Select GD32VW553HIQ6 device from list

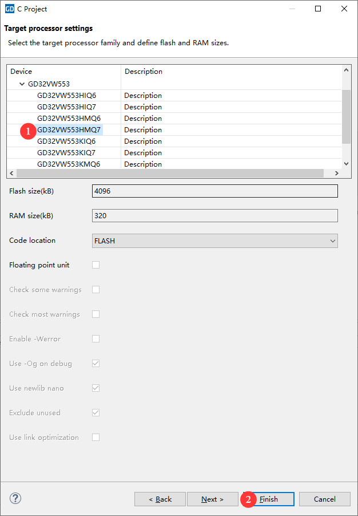66,96
